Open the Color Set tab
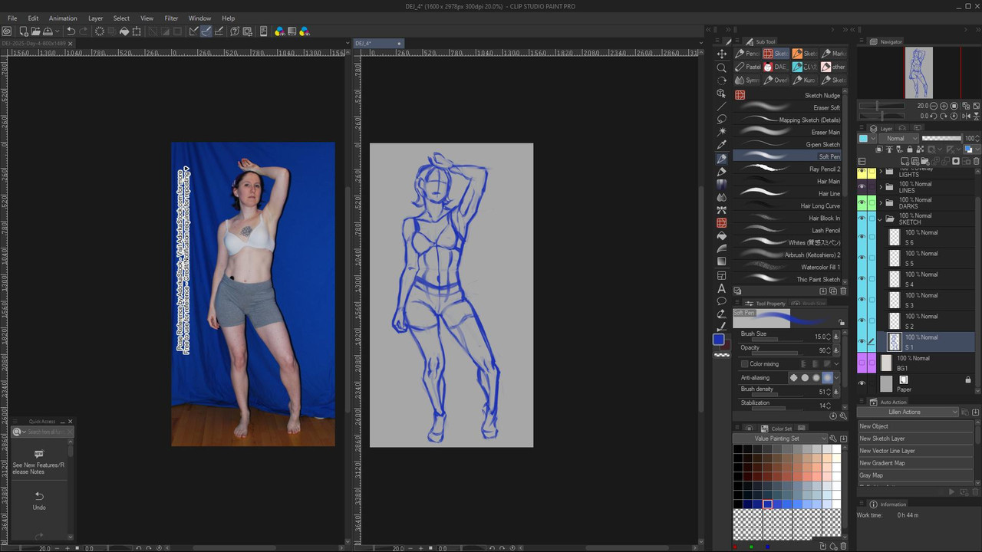This screenshot has height=552, width=982. [x=782, y=429]
